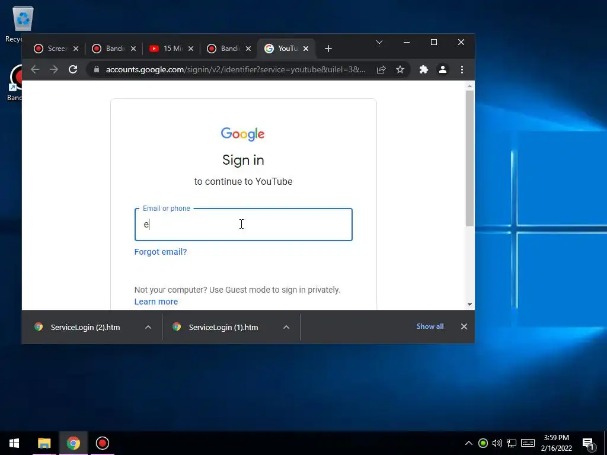
Task: Go back using the browser back arrow
Action: click(x=35, y=70)
